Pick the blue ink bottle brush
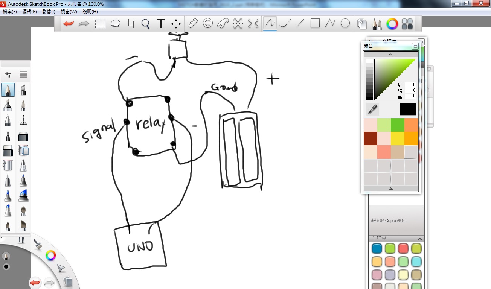Image resolution: width=491 pixels, height=289 pixels. 23,195
